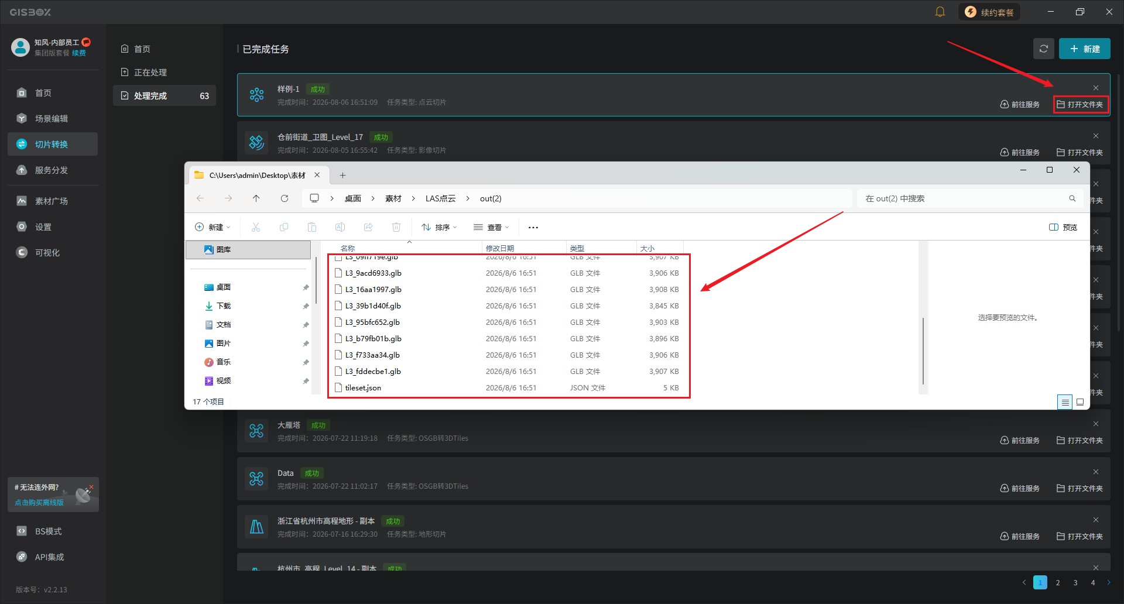Click the 样例-1 point cloud task icon
The image size is (1124, 604).
point(256,94)
